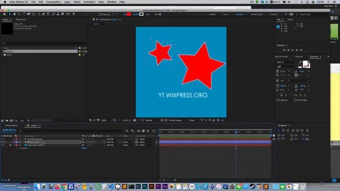Click the Home icon in the toolbar
The image size is (340, 191).
4,14
